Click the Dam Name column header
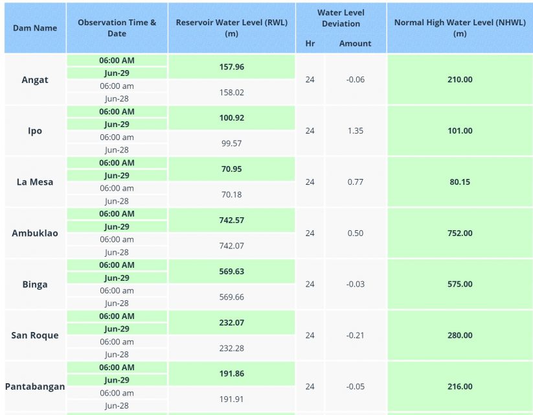Screen dimensions: 533x415 [35, 28]
